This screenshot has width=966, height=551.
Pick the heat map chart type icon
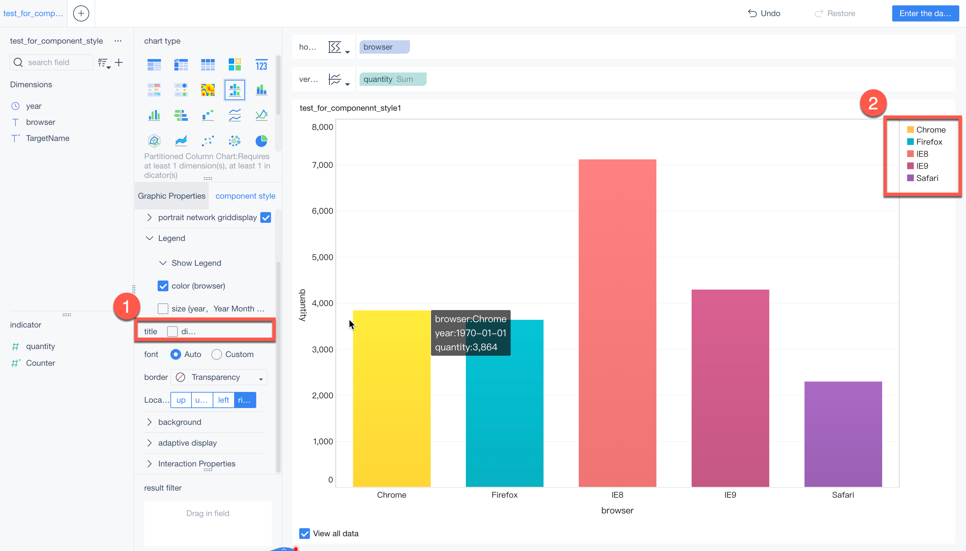click(208, 90)
